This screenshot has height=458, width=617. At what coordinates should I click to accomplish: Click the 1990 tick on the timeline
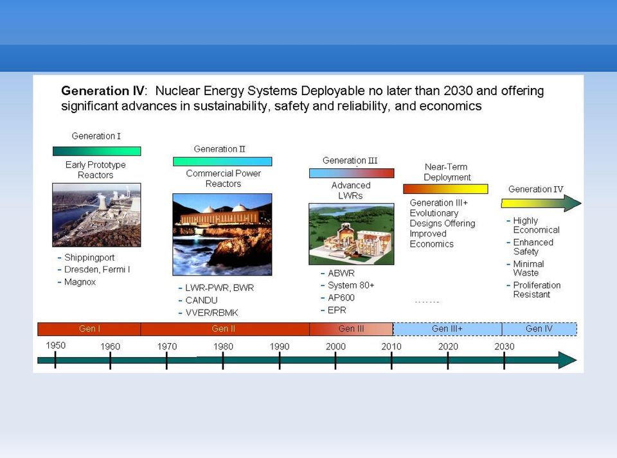[280, 360]
